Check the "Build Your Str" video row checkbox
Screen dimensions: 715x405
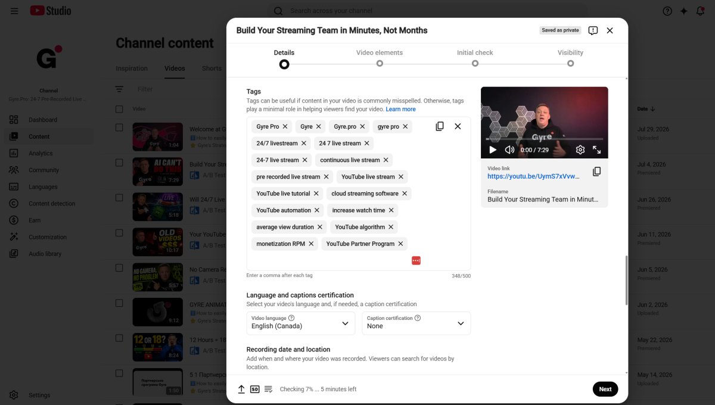coord(119,163)
